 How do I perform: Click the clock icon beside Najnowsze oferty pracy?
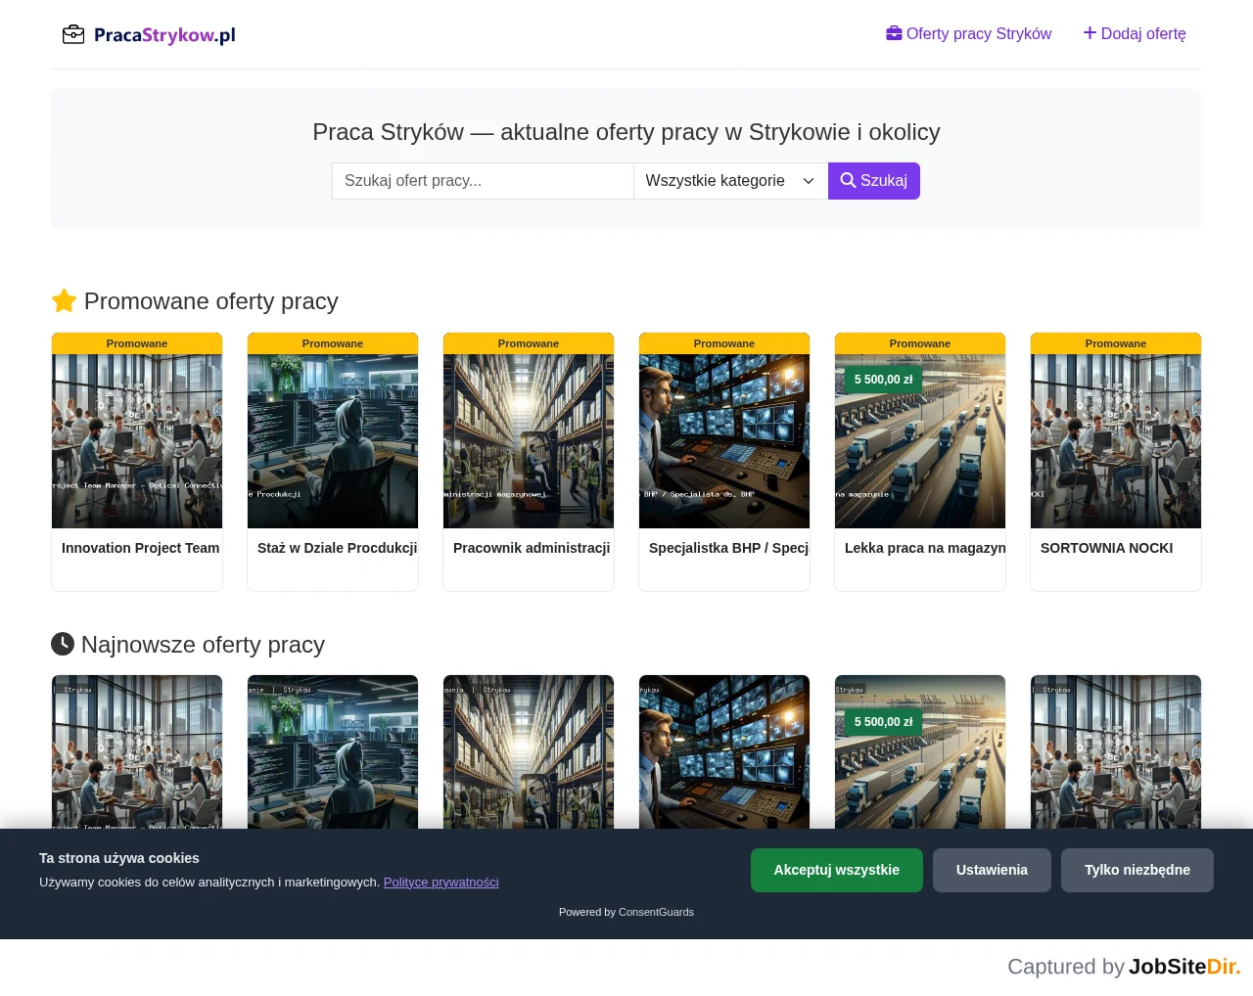point(63,644)
